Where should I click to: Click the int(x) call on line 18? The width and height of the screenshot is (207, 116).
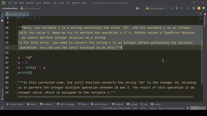point(31,68)
